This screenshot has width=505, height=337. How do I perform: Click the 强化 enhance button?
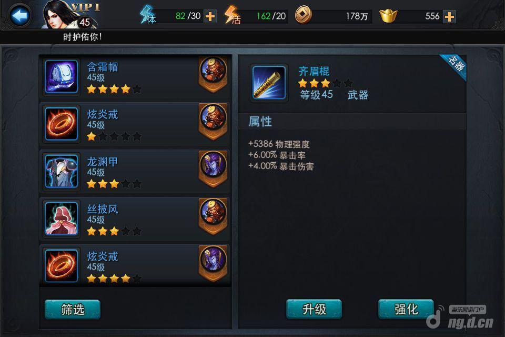click(406, 309)
